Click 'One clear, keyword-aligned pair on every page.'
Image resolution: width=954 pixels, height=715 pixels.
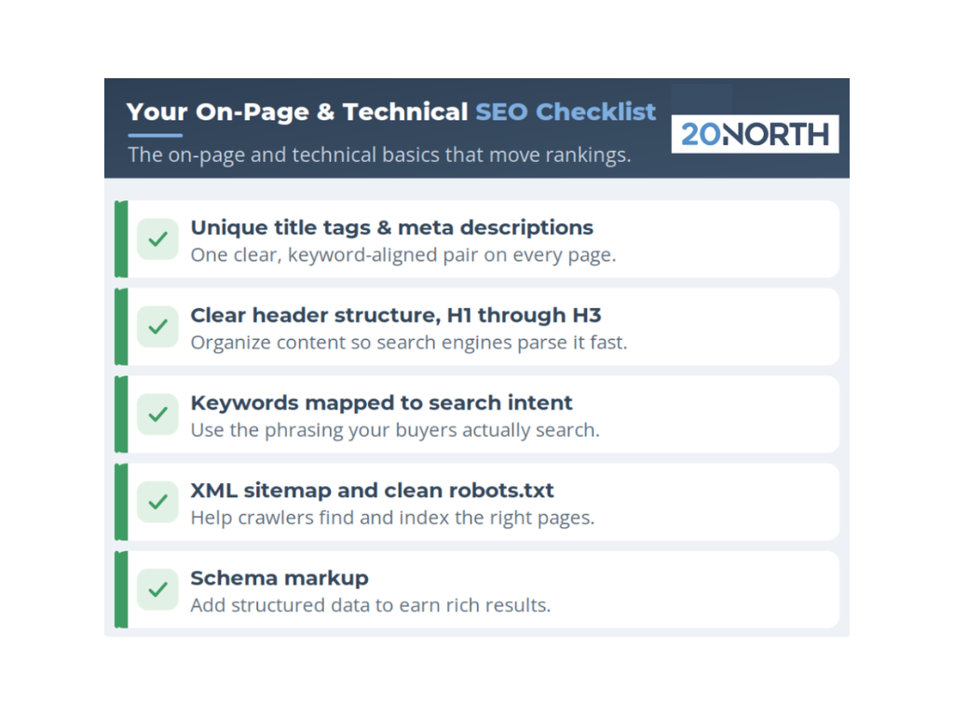tap(403, 255)
